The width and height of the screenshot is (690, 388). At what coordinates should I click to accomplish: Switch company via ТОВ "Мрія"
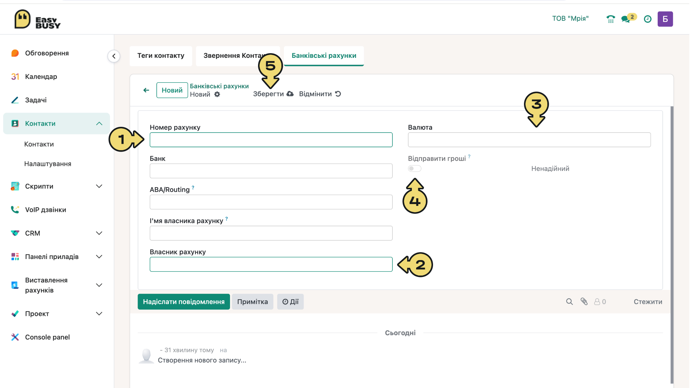[x=570, y=19]
